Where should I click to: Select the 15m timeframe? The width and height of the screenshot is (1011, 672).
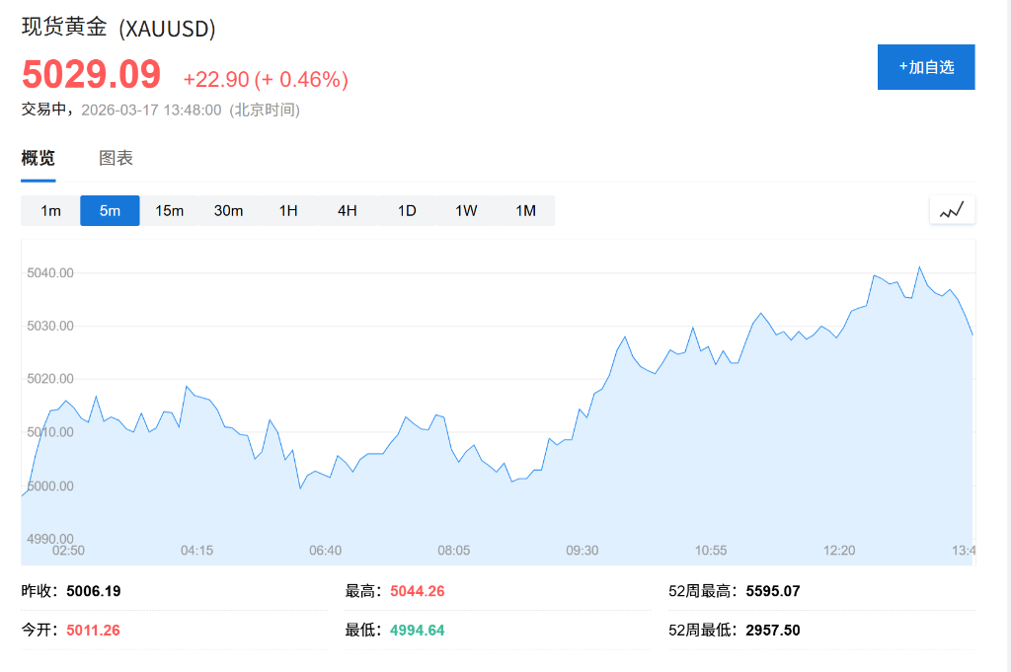(170, 210)
